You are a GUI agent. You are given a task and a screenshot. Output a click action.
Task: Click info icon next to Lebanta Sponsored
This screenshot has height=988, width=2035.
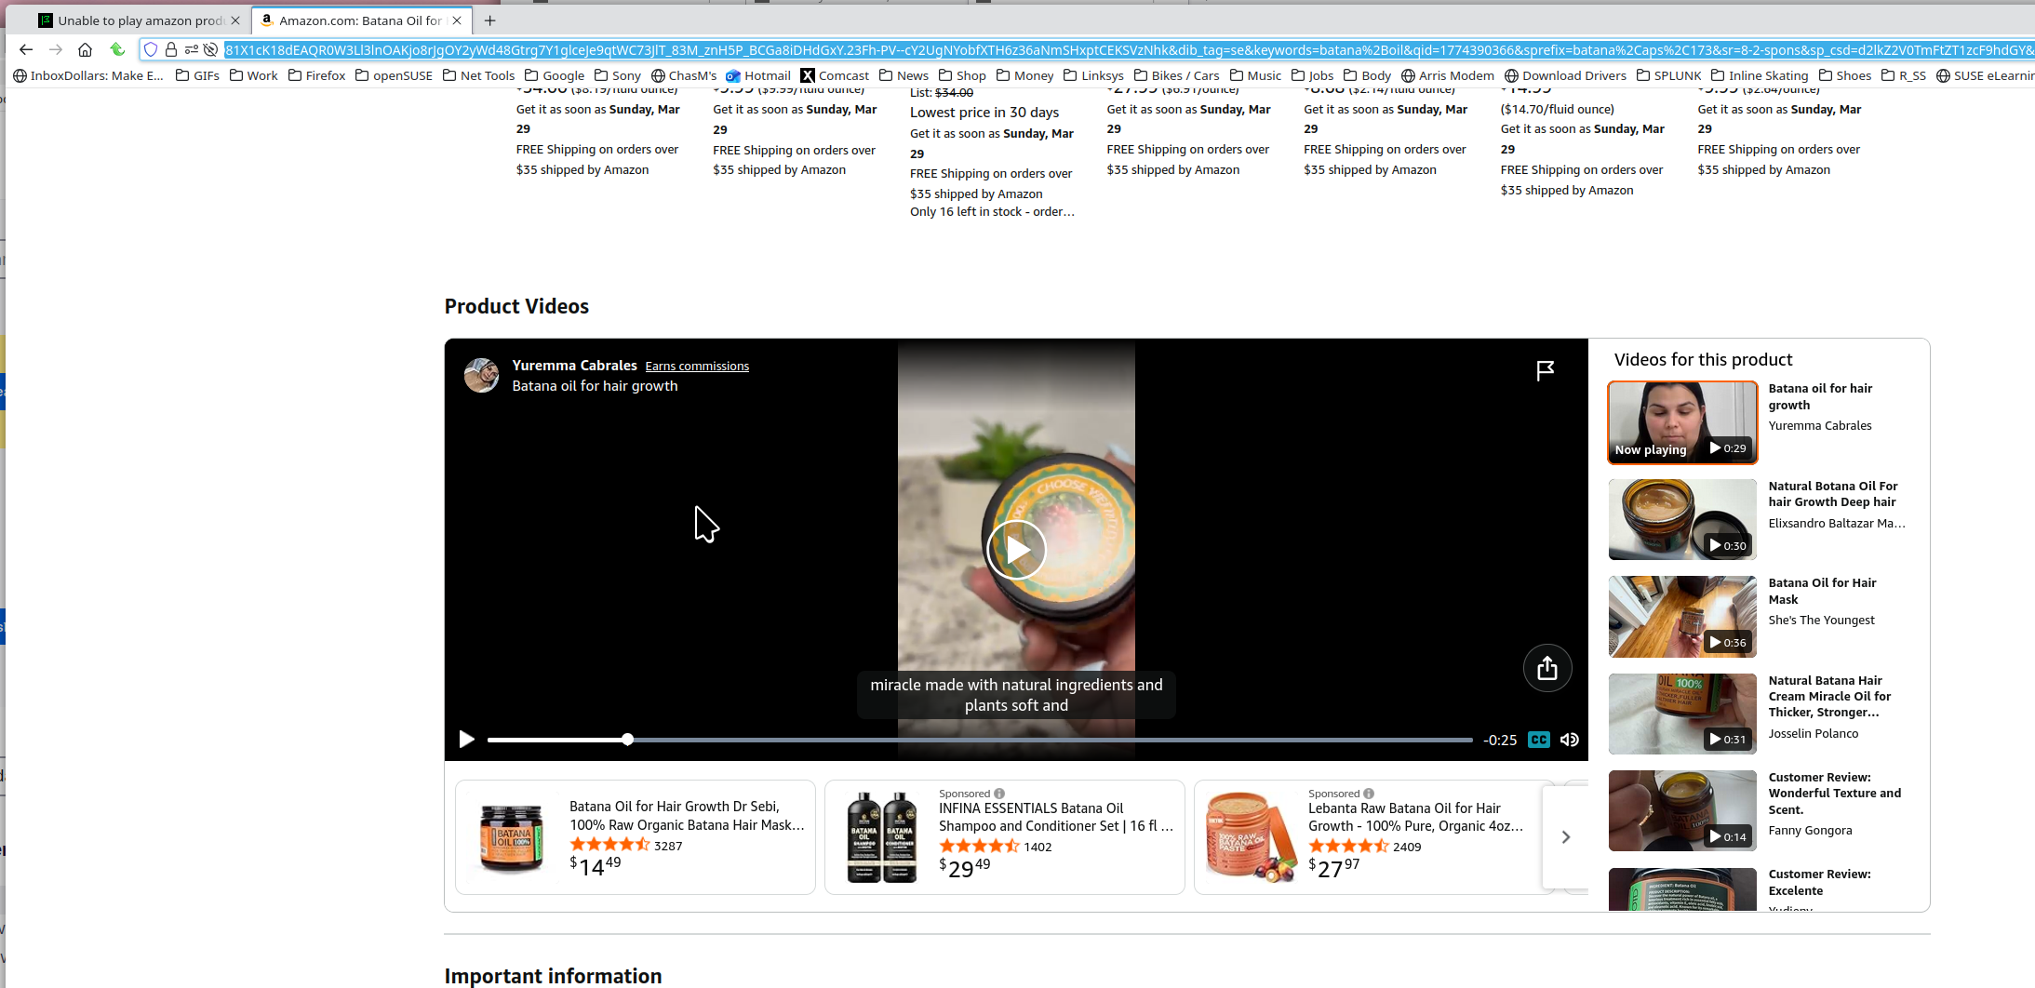[1369, 794]
